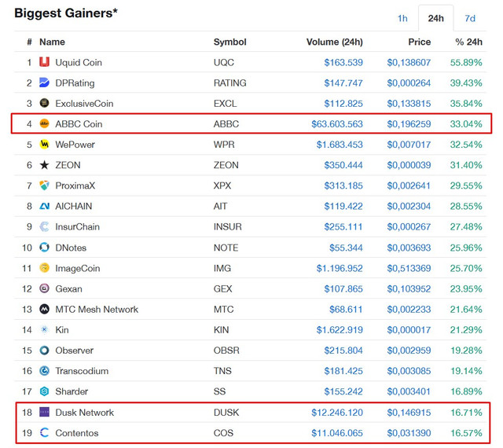Click the Uquid Coin logo icon
The width and height of the screenshot is (503, 448).
[44, 62]
